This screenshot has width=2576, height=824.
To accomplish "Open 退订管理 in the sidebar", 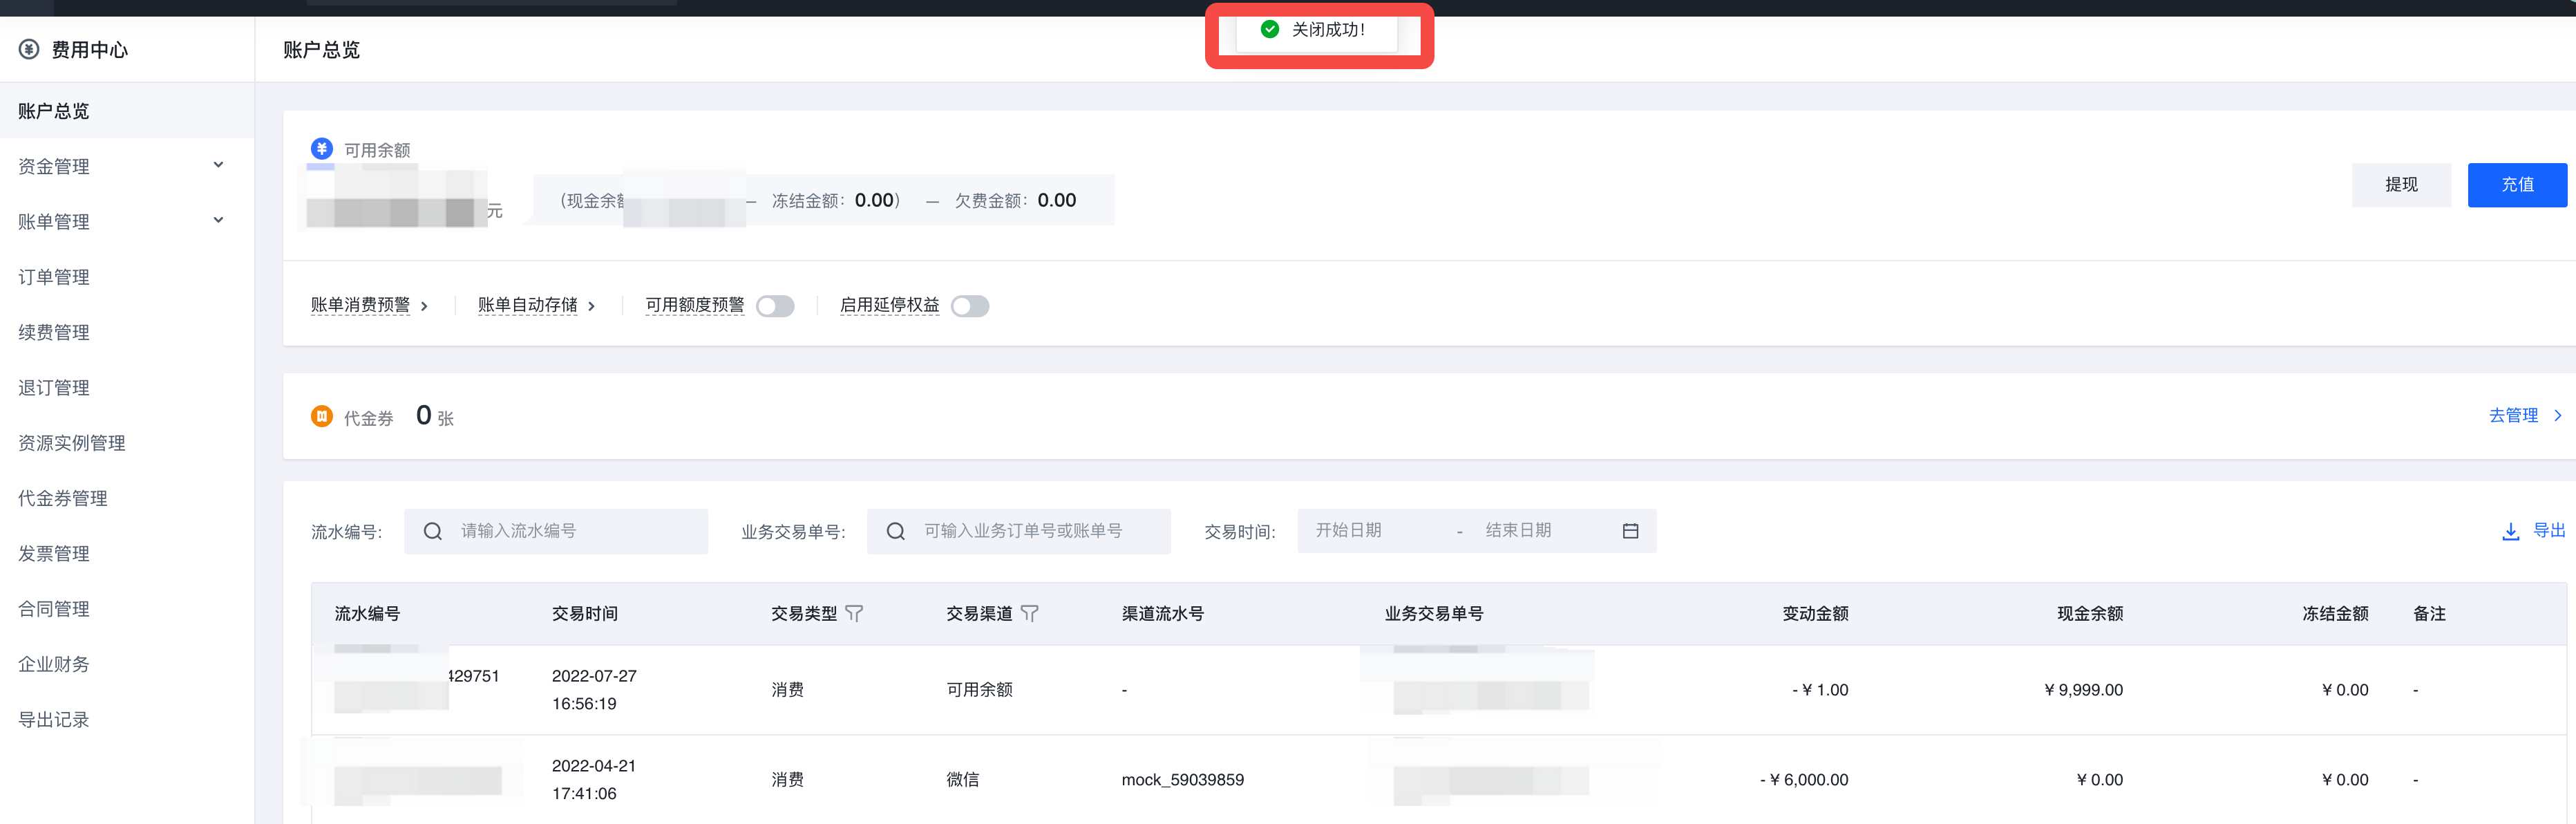I will tap(127, 387).
